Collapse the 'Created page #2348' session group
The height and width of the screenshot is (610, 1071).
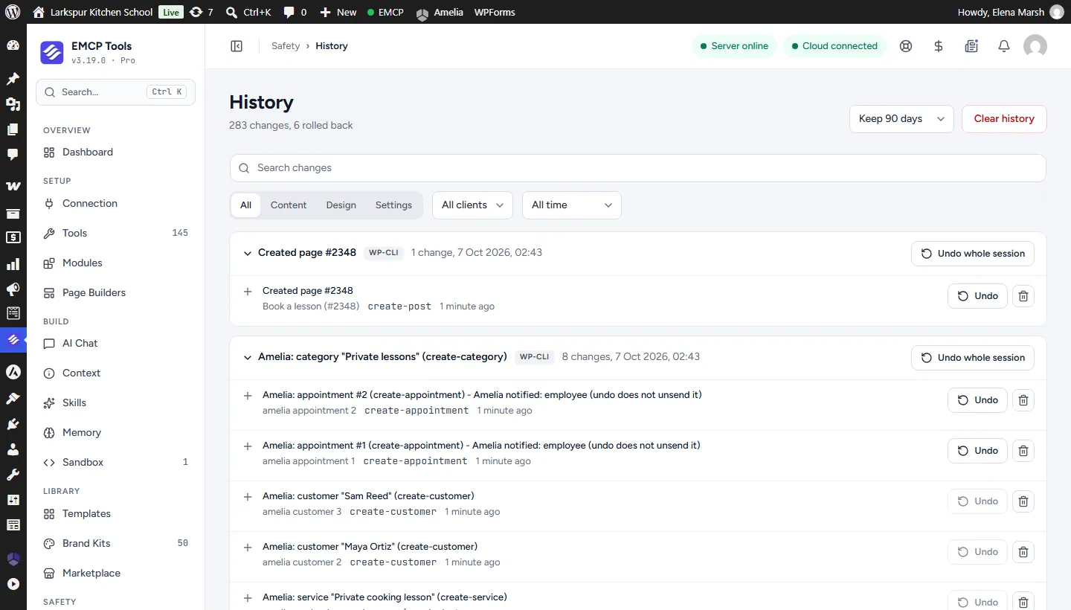click(248, 253)
